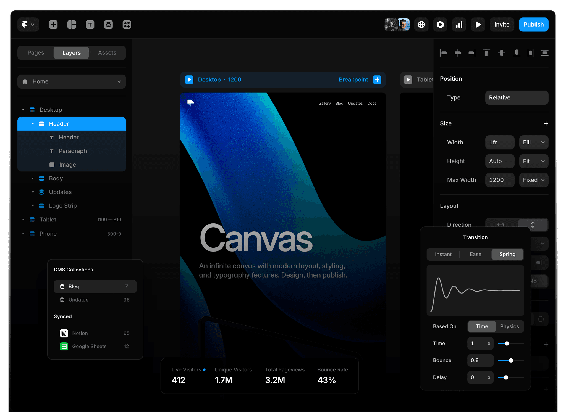Click the Invite button
The height and width of the screenshot is (412, 566).
(502, 25)
